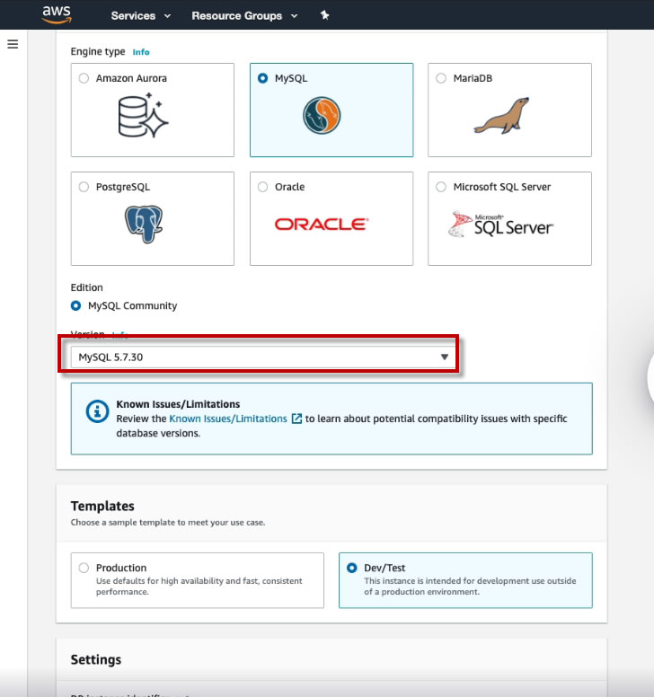Click the Amazon Aurora database icon
This screenshot has width=654, height=697.
pyautogui.click(x=143, y=115)
